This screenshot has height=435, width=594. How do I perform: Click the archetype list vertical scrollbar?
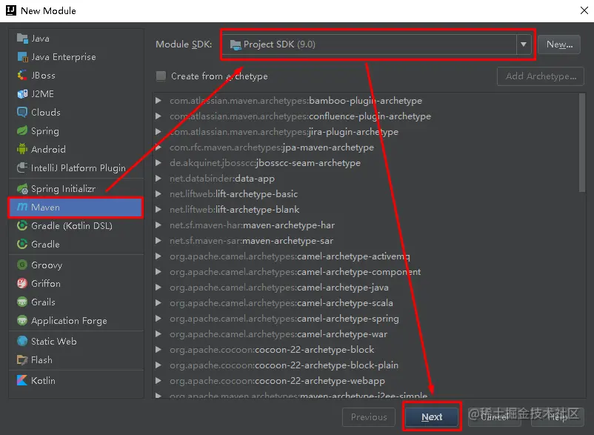click(582, 143)
